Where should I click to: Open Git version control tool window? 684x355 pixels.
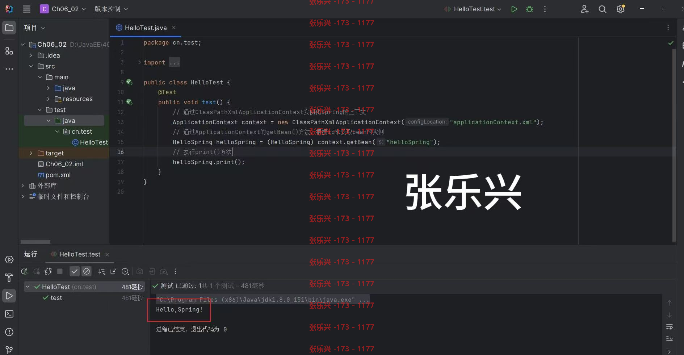9,350
